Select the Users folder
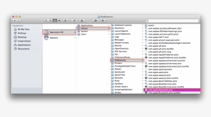The height and width of the screenshot is (117, 211). (93, 34)
